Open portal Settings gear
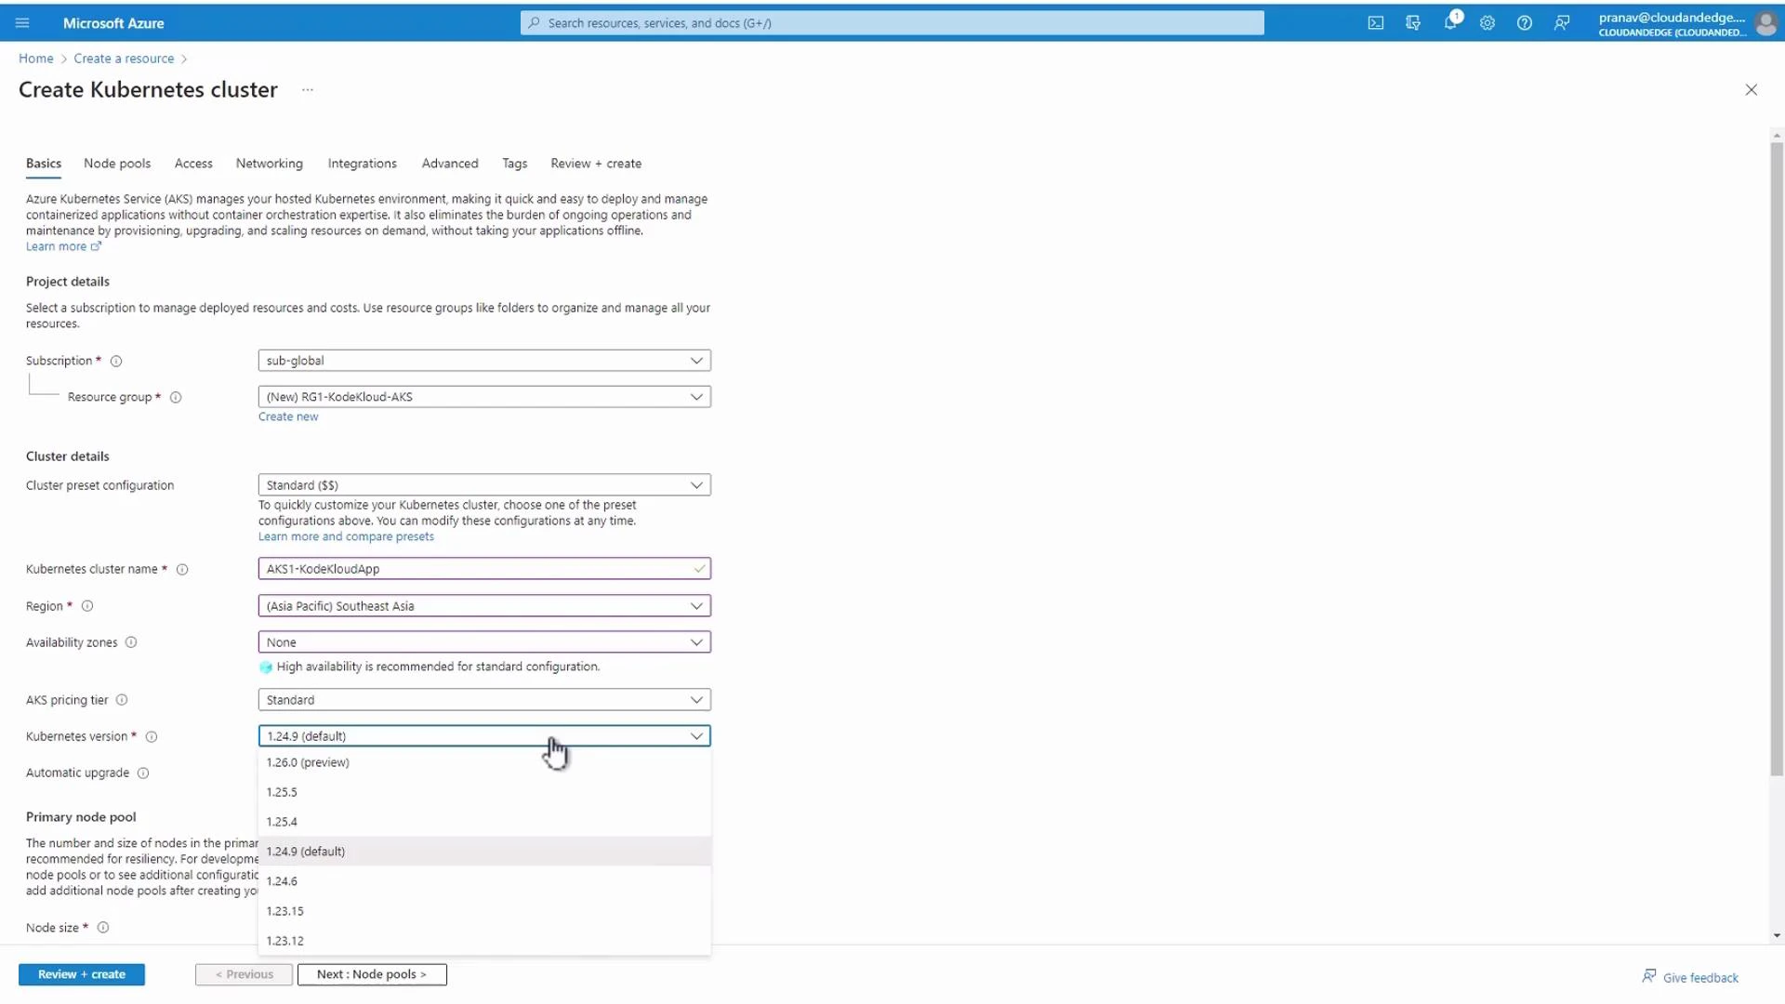 tap(1487, 22)
